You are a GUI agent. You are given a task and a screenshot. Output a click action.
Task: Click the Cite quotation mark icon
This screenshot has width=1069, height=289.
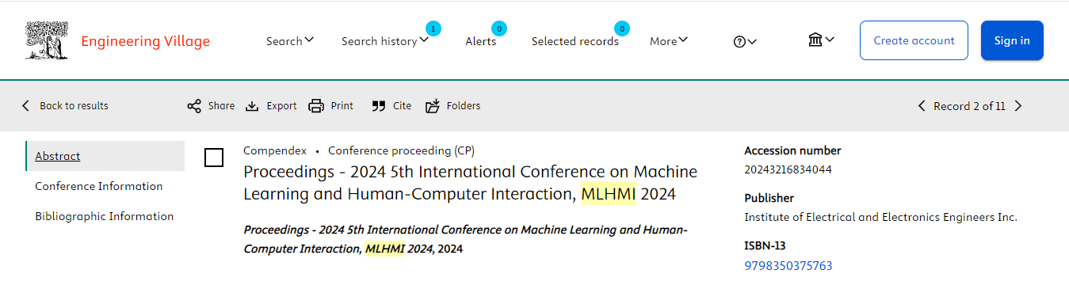(x=379, y=106)
